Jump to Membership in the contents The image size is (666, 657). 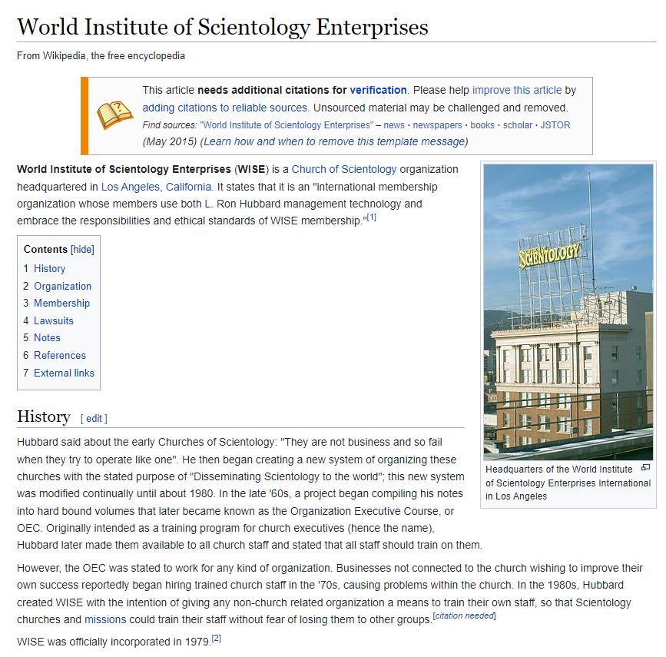click(61, 303)
